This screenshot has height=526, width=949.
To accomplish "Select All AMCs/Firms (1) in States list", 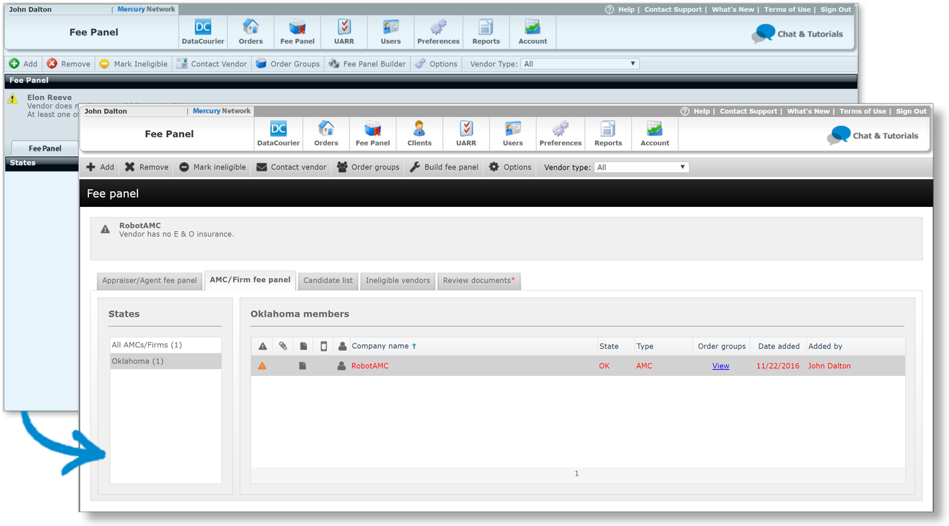I will (166, 345).
